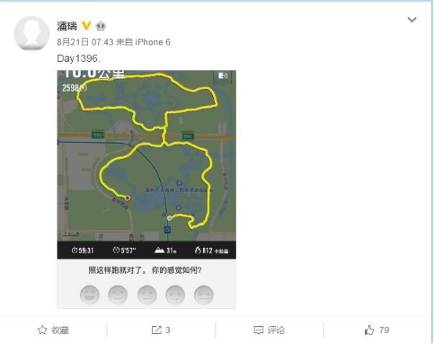Open the post options chevron menu
The width and height of the screenshot is (434, 344).
412,20
